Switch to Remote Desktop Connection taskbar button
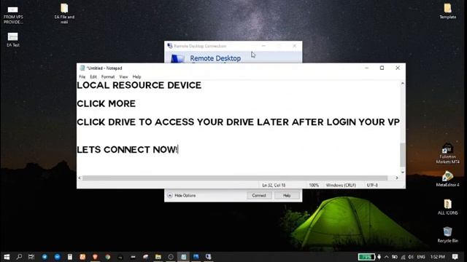Viewport: 467px width, 262px height. coord(209,257)
